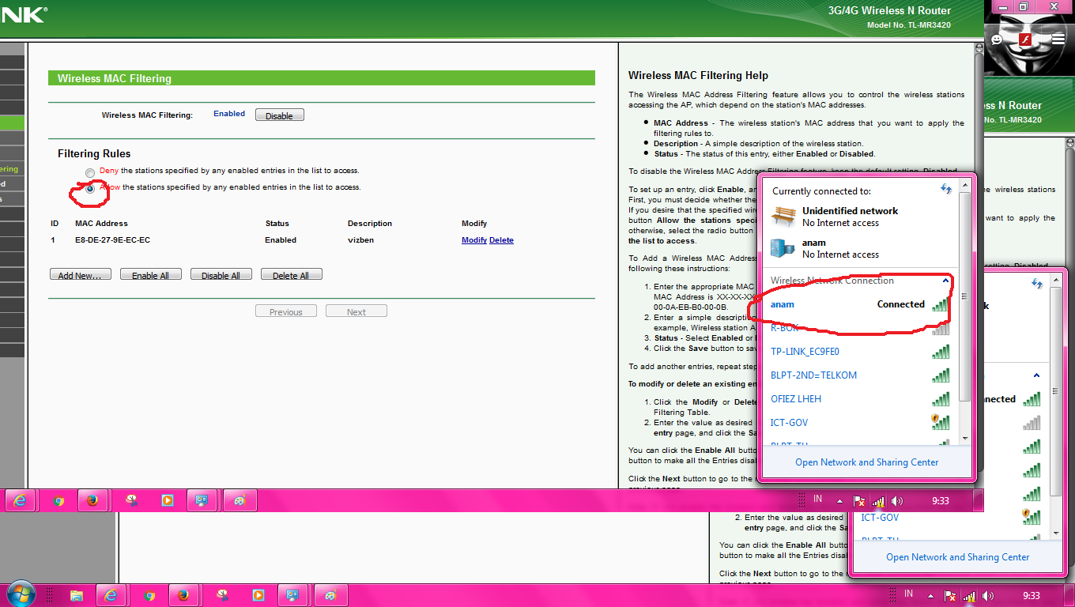This screenshot has width=1075, height=607.
Task: Click Modify link for the vizben entry
Action: [x=473, y=240]
